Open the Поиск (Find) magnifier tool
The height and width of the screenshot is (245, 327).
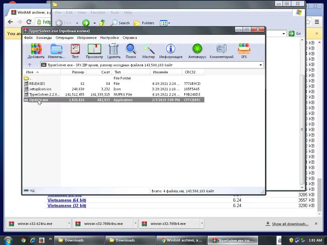[x=131, y=51]
